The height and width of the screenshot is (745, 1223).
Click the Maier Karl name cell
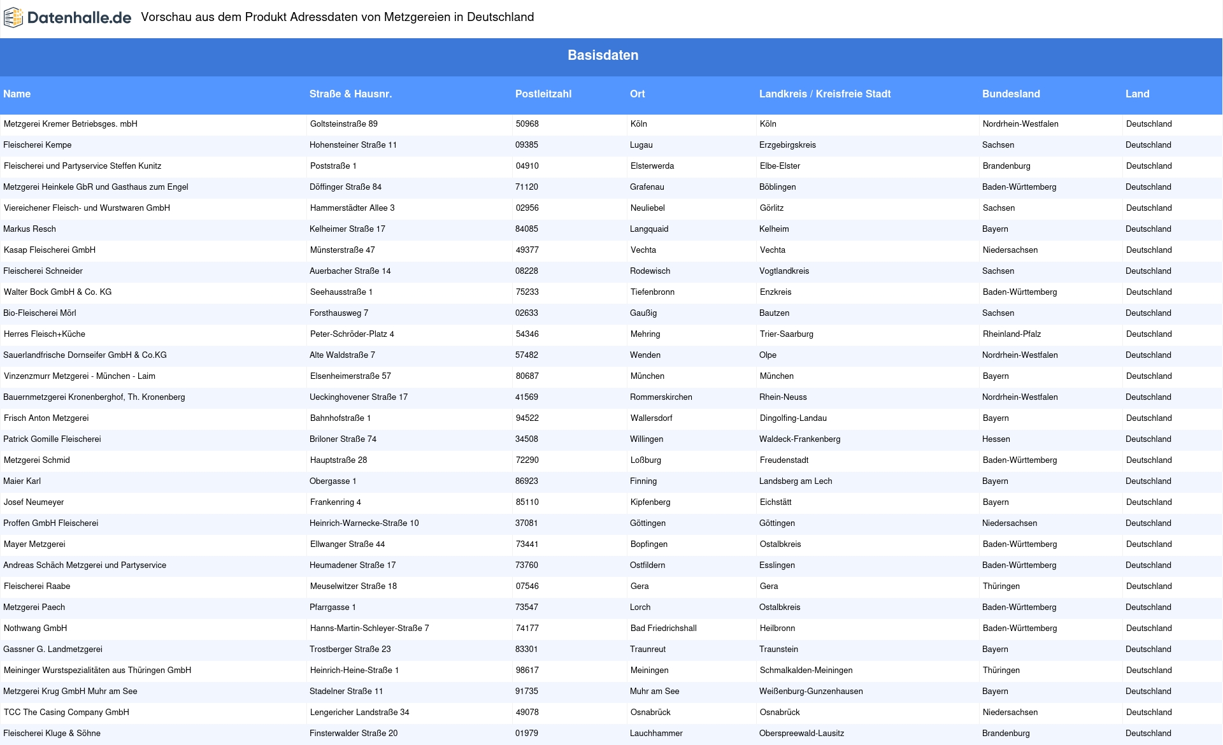click(22, 481)
